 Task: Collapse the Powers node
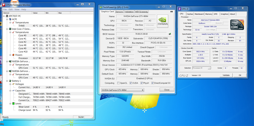tap(10, 55)
